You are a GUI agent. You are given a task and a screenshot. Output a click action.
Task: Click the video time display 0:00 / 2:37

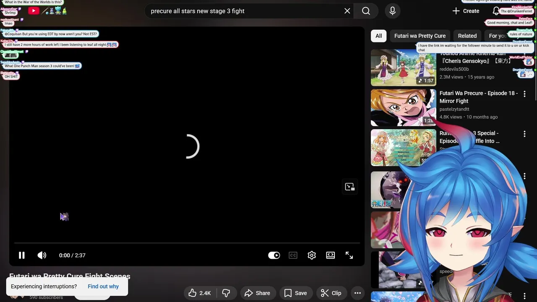[72, 255]
